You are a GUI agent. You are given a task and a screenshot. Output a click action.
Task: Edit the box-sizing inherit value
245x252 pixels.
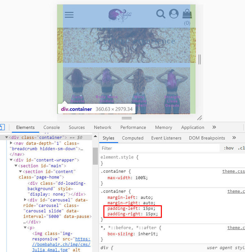147,234
